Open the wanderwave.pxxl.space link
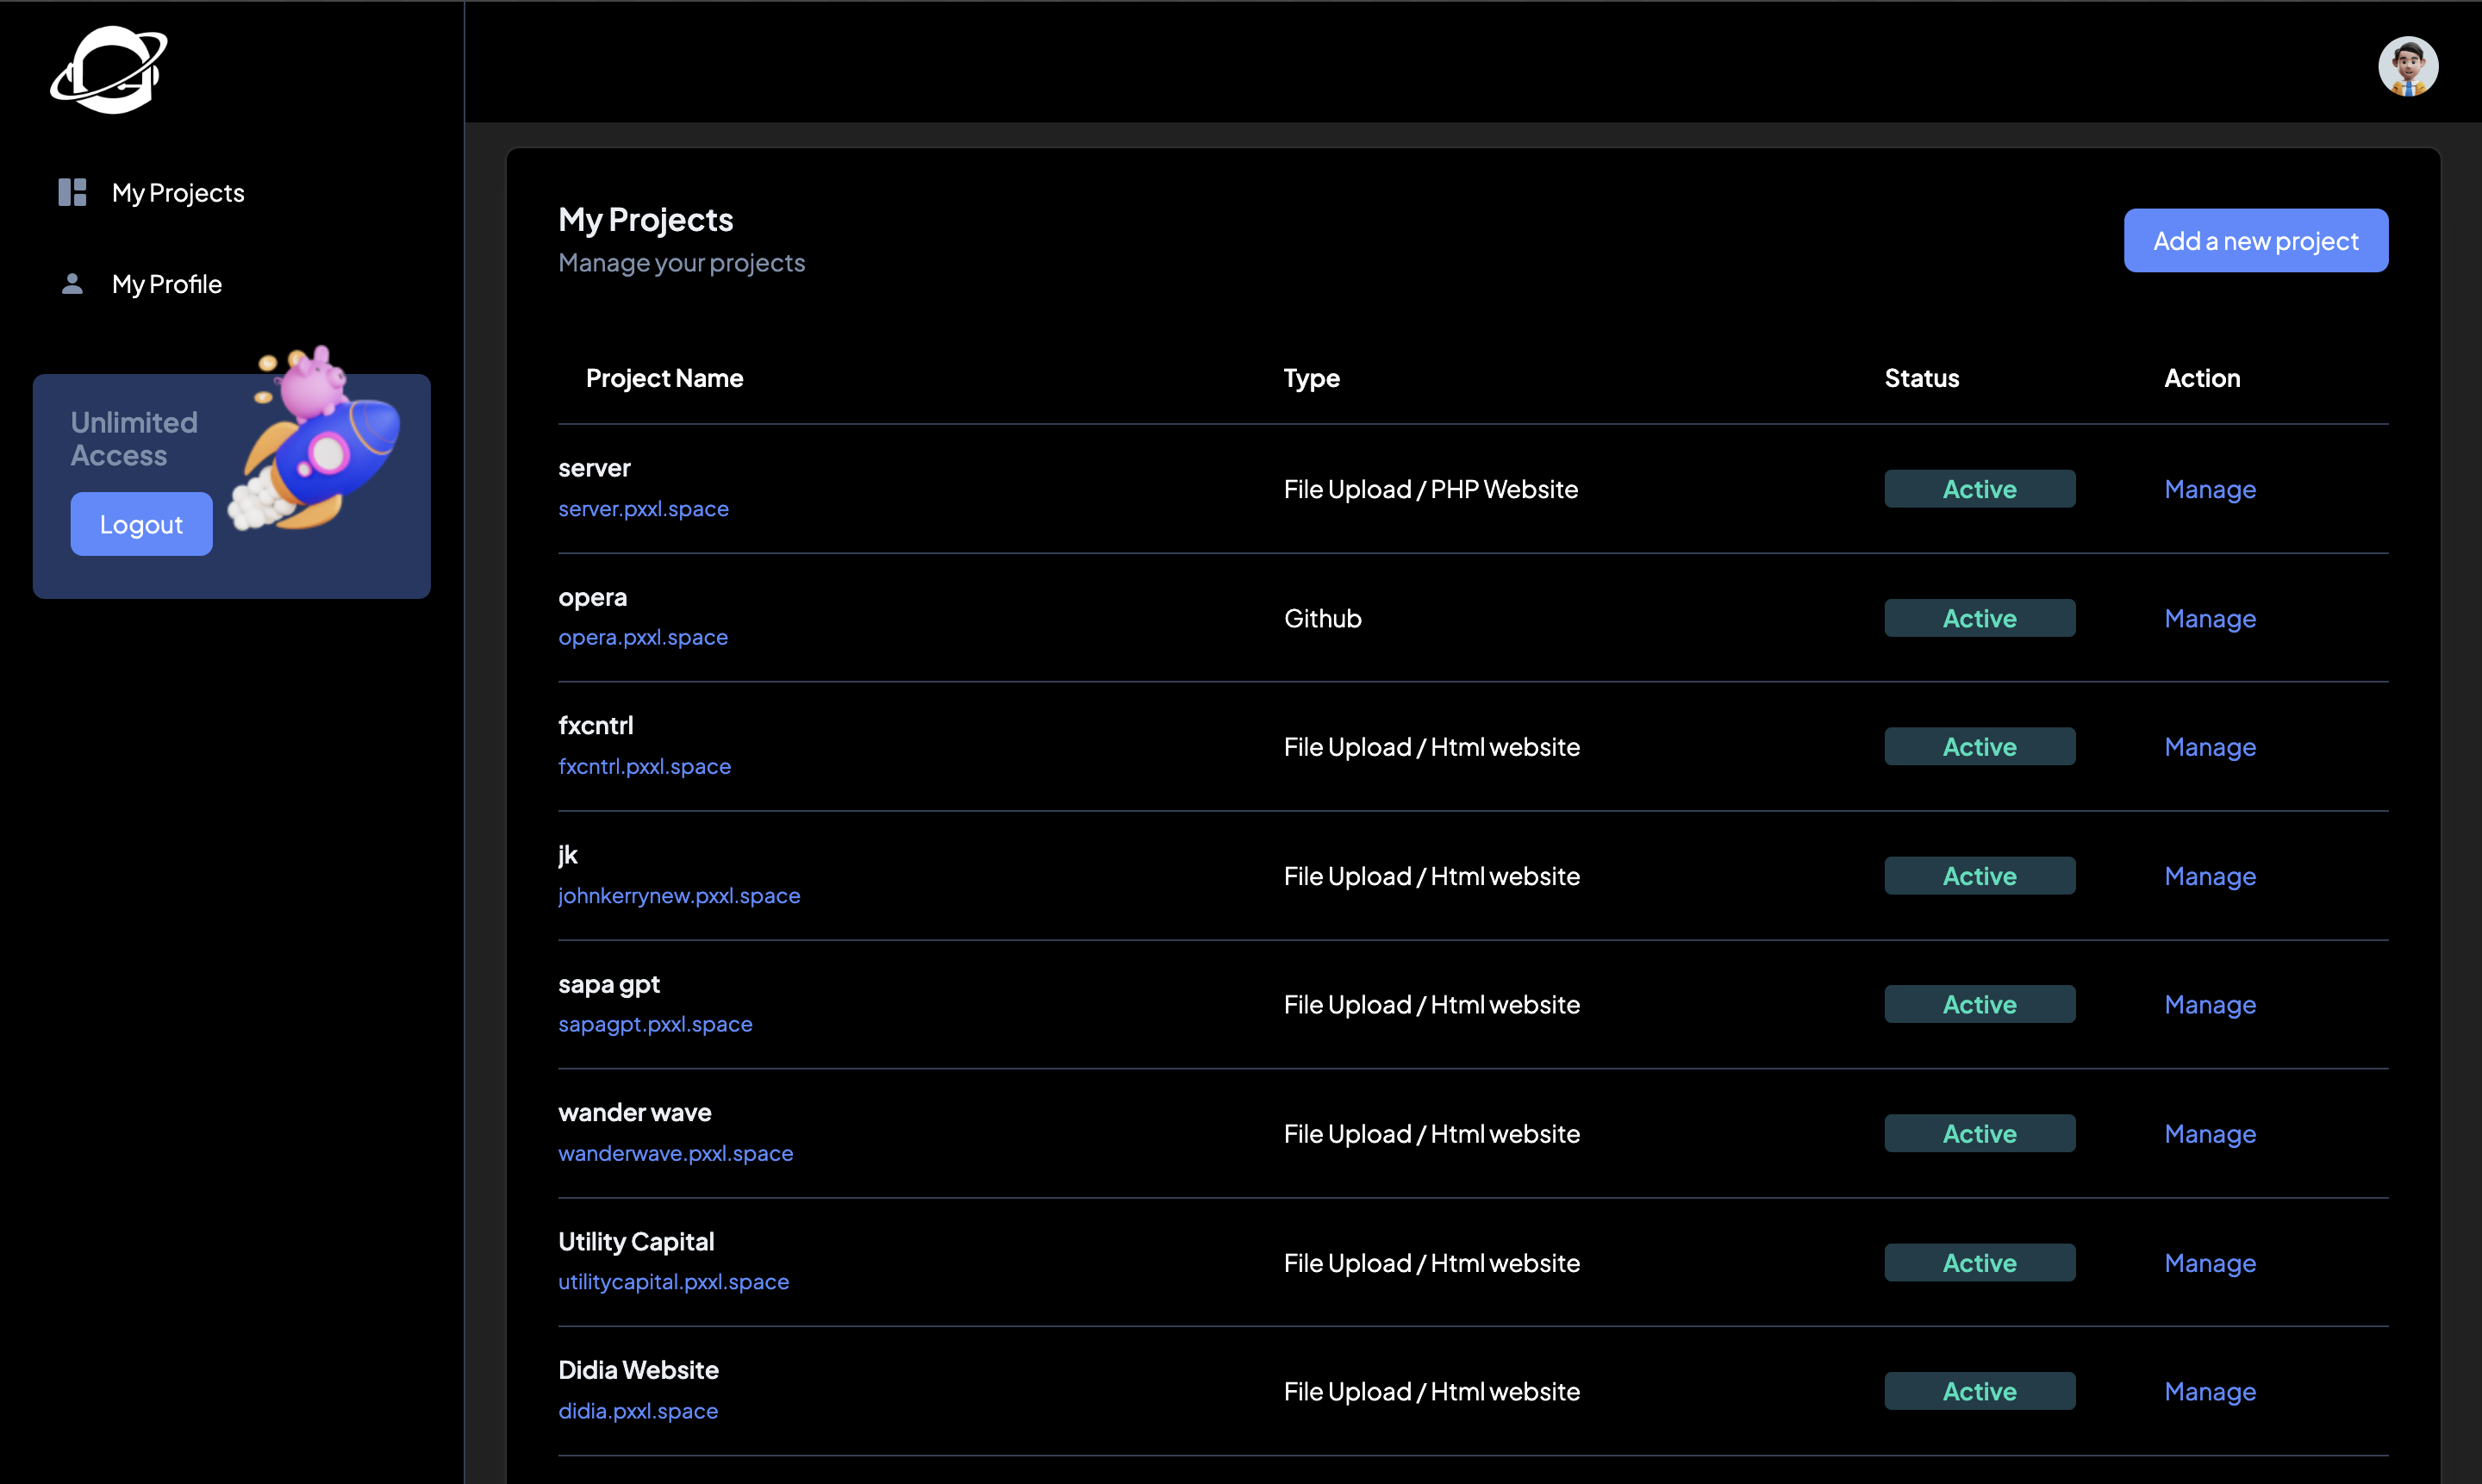The height and width of the screenshot is (1484, 2482). [x=675, y=1153]
